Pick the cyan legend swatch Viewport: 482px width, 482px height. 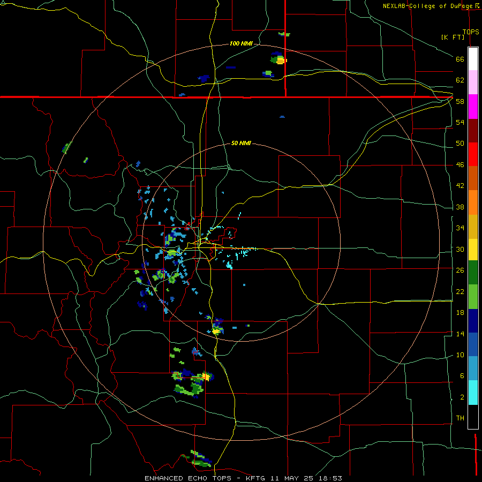473,393
